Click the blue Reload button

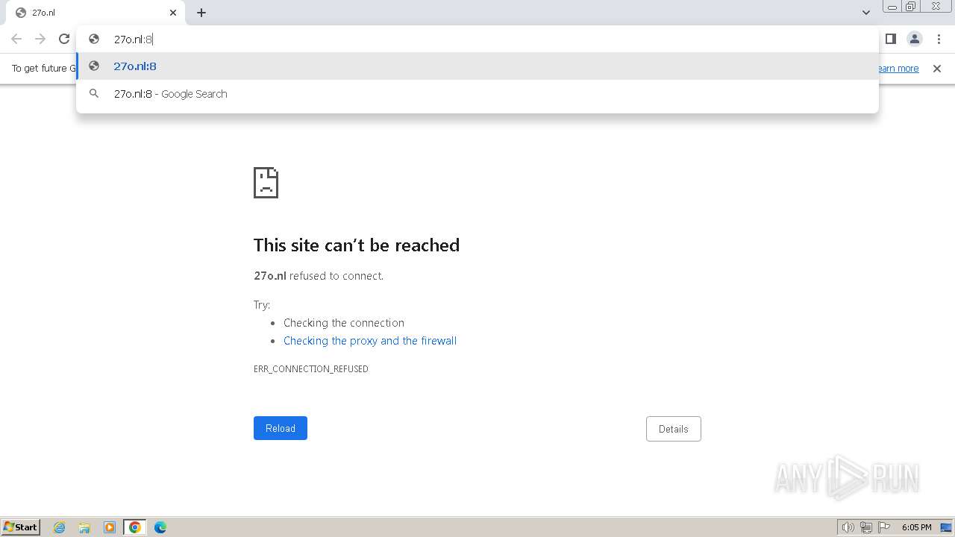click(281, 428)
